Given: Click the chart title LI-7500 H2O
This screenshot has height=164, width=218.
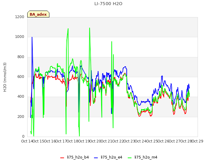Looking at the screenshot, I should pos(108,4).
